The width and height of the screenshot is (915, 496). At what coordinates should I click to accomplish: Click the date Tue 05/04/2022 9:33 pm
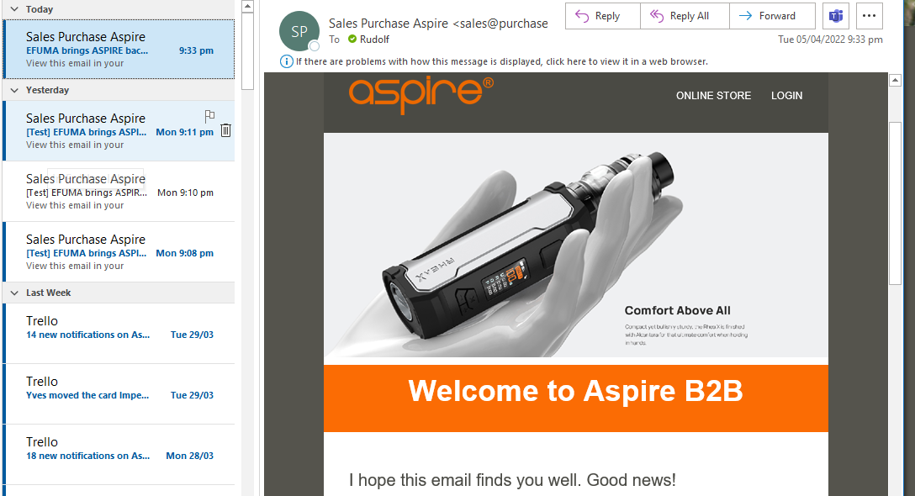(830, 40)
